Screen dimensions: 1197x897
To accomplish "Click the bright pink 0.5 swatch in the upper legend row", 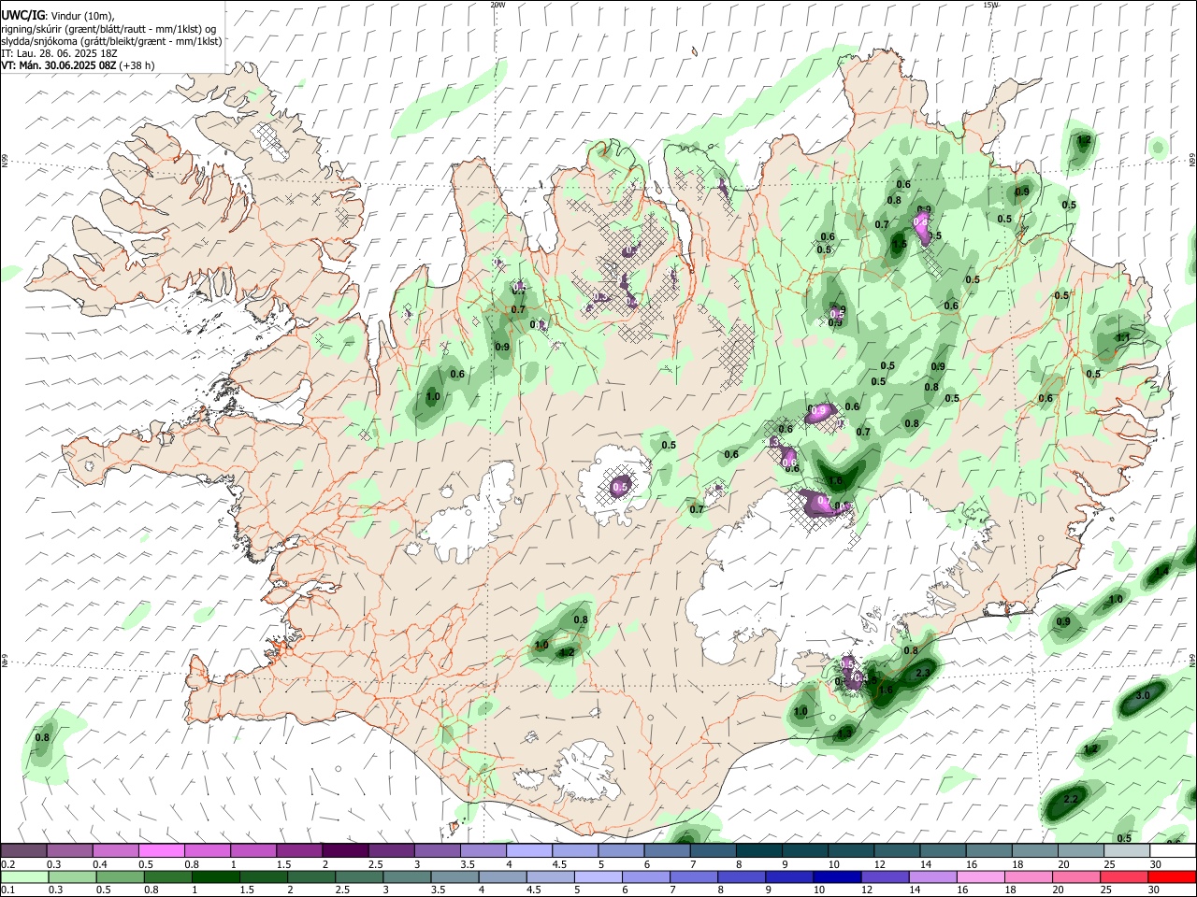I will tap(161, 850).
